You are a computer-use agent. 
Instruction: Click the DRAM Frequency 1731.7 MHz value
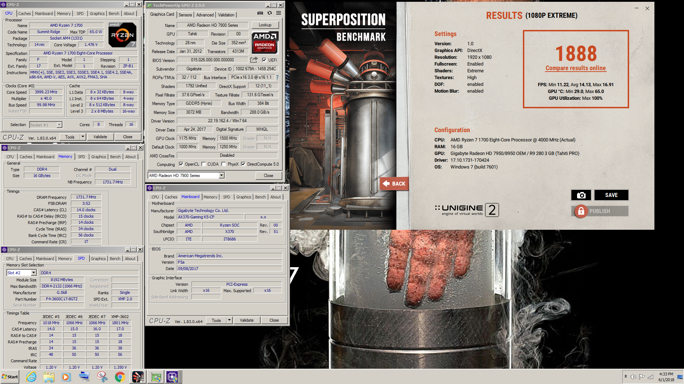pos(86,197)
